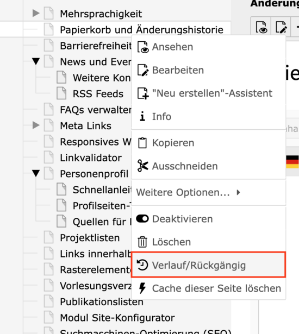
Task: Toggle the Deaktivieren switch
Action: [142, 219]
